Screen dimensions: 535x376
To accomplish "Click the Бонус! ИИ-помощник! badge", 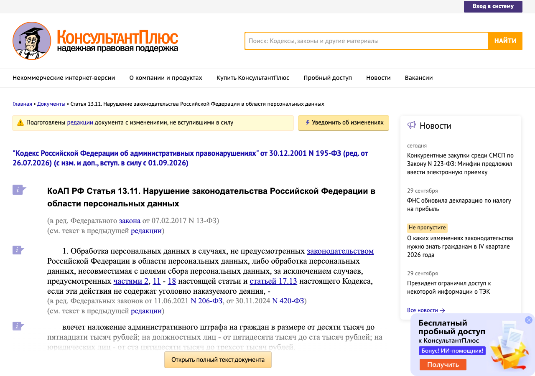I will point(452,351).
